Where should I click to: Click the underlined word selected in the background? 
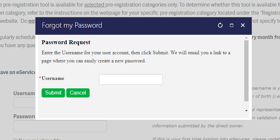(94, 5)
